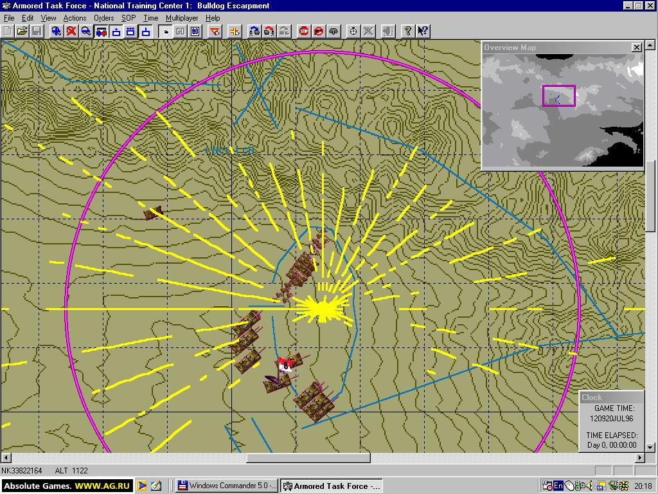Select the zoom in magnifier icon
658x494 pixels.
[x=57, y=31]
